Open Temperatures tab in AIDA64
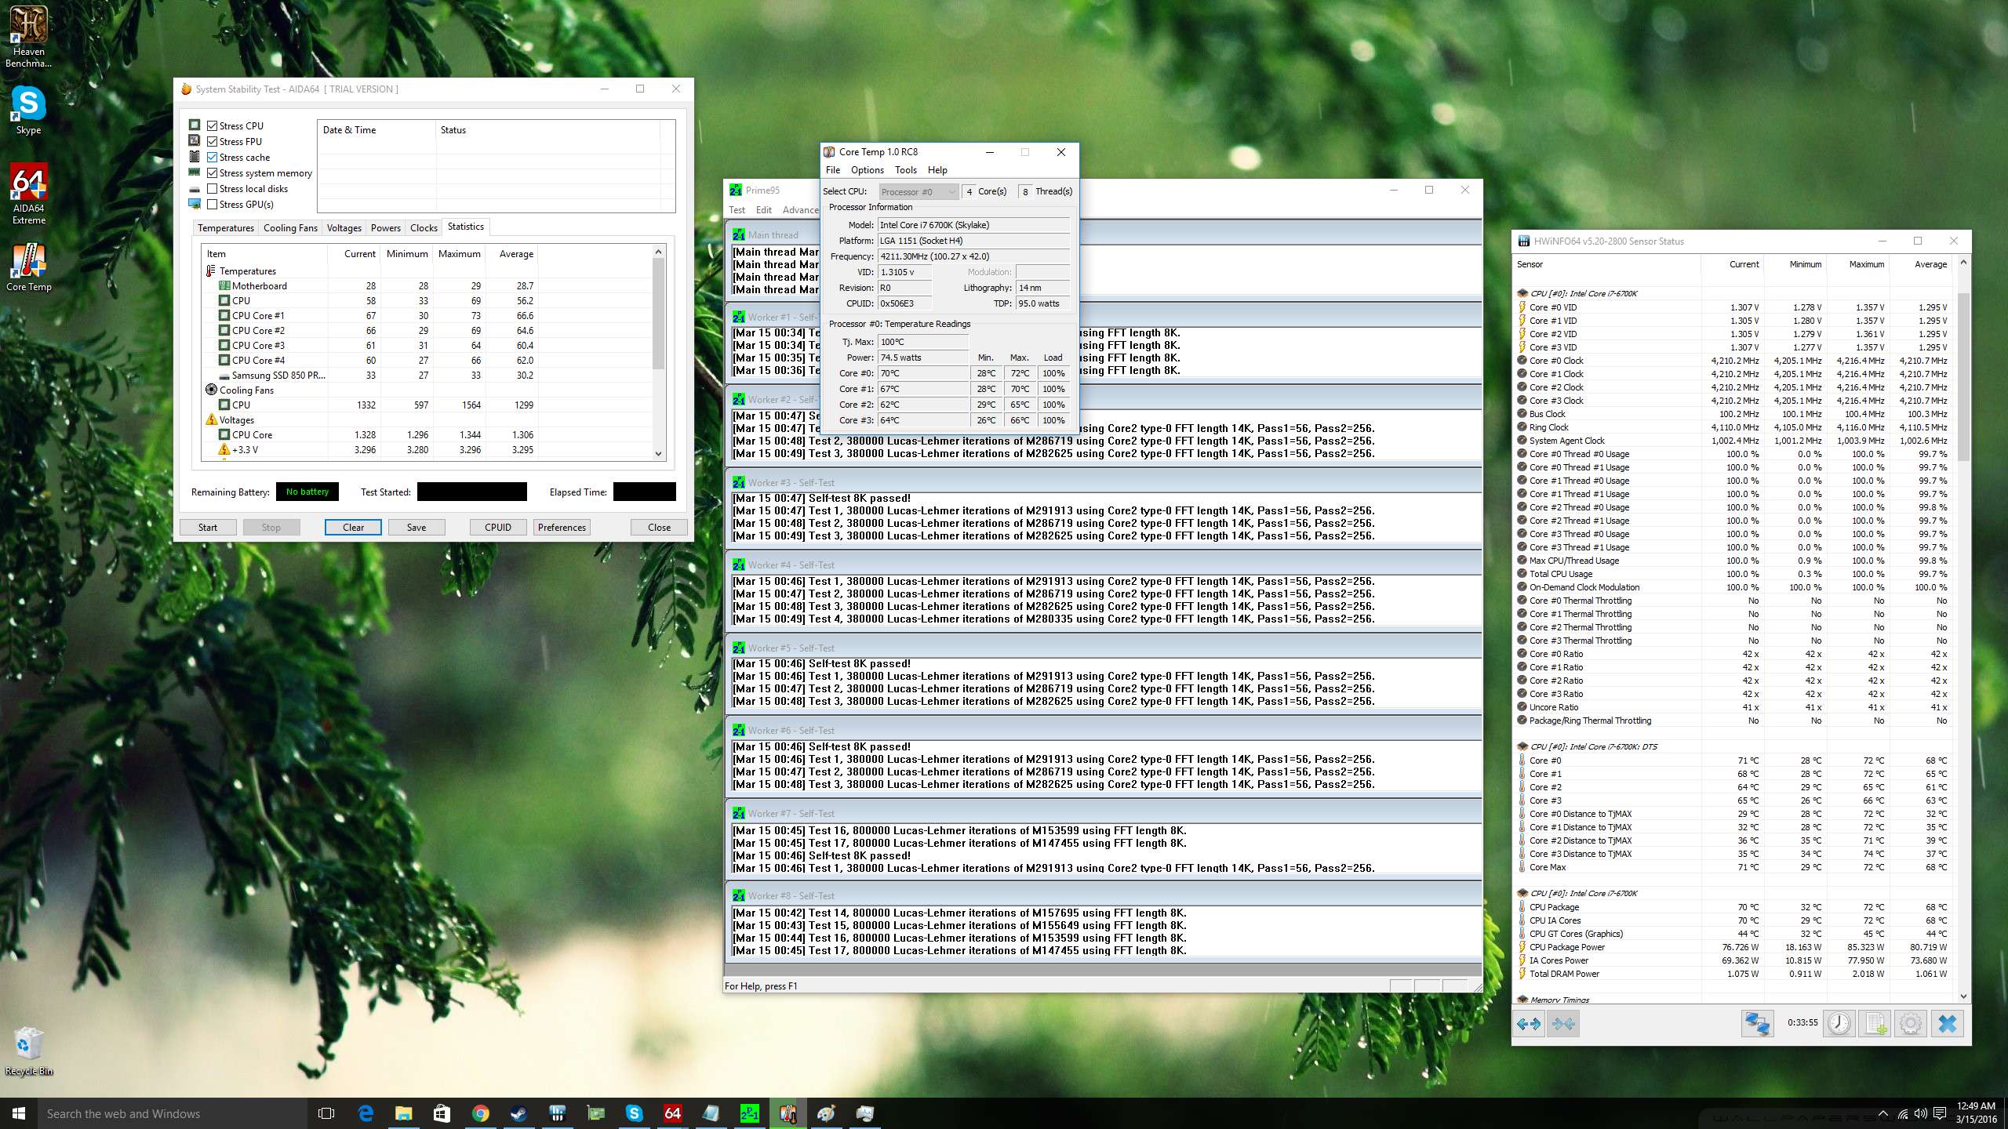This screenshot has width=2008, height=1129. pyautogui.click(x=226, y=227)
